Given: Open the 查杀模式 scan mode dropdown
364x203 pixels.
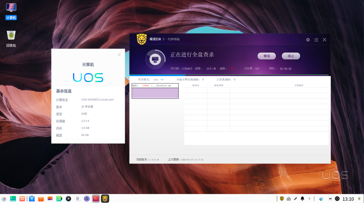Looking at the screenshot, I should [x=158, y=79].
